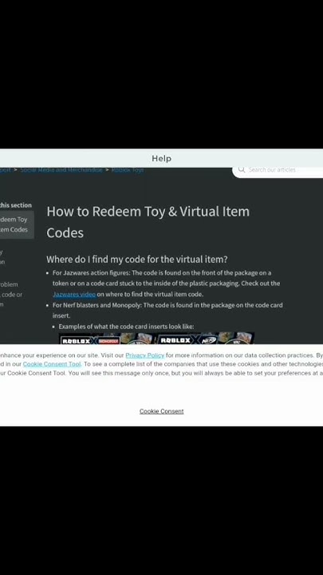Open the Privacy Policy link
The height and width of the screenshot is (575, 323).
pyautogui.click(x=145, y=355)
